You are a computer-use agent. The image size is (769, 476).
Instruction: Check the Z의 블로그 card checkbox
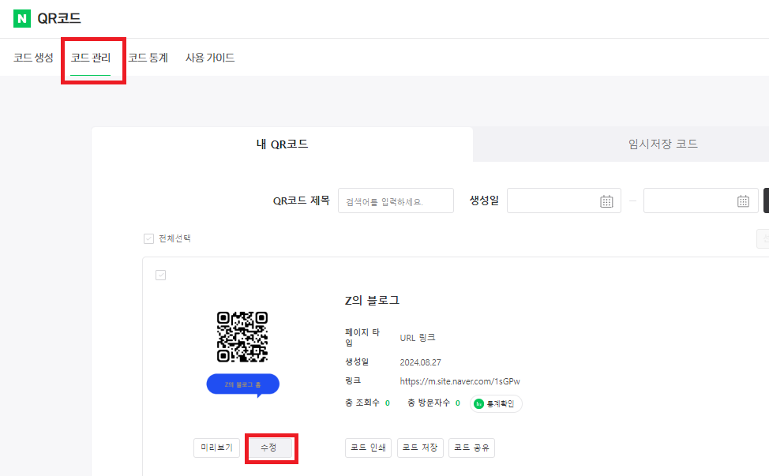(x=160, y=275)
